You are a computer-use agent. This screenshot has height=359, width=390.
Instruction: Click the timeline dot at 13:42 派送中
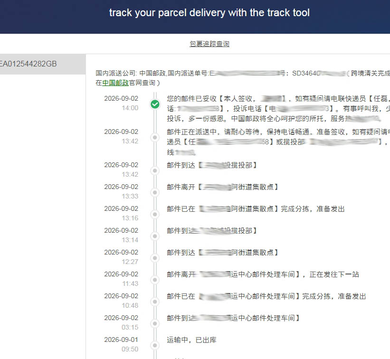pos(155,137)
